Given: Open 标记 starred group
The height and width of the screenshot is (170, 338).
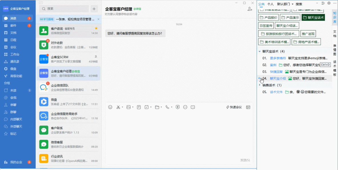Looking at the screenshot, I should click(x=18, y=134).
